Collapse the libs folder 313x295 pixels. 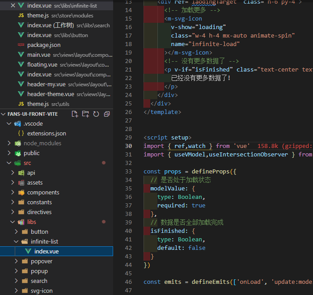click(12, 222)
